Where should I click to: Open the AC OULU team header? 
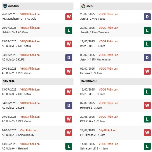tap(14, 6)
